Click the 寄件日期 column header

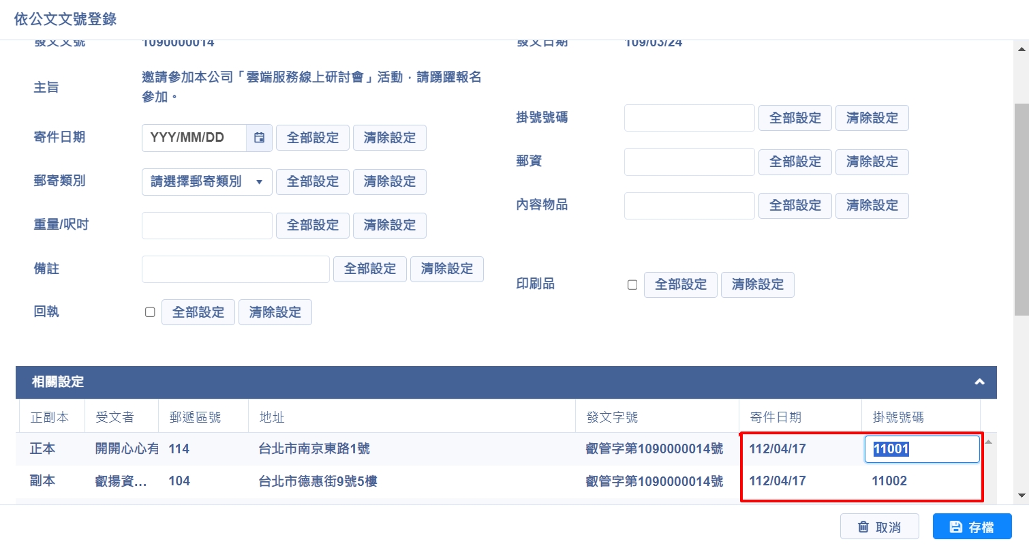tap(775, 417)
